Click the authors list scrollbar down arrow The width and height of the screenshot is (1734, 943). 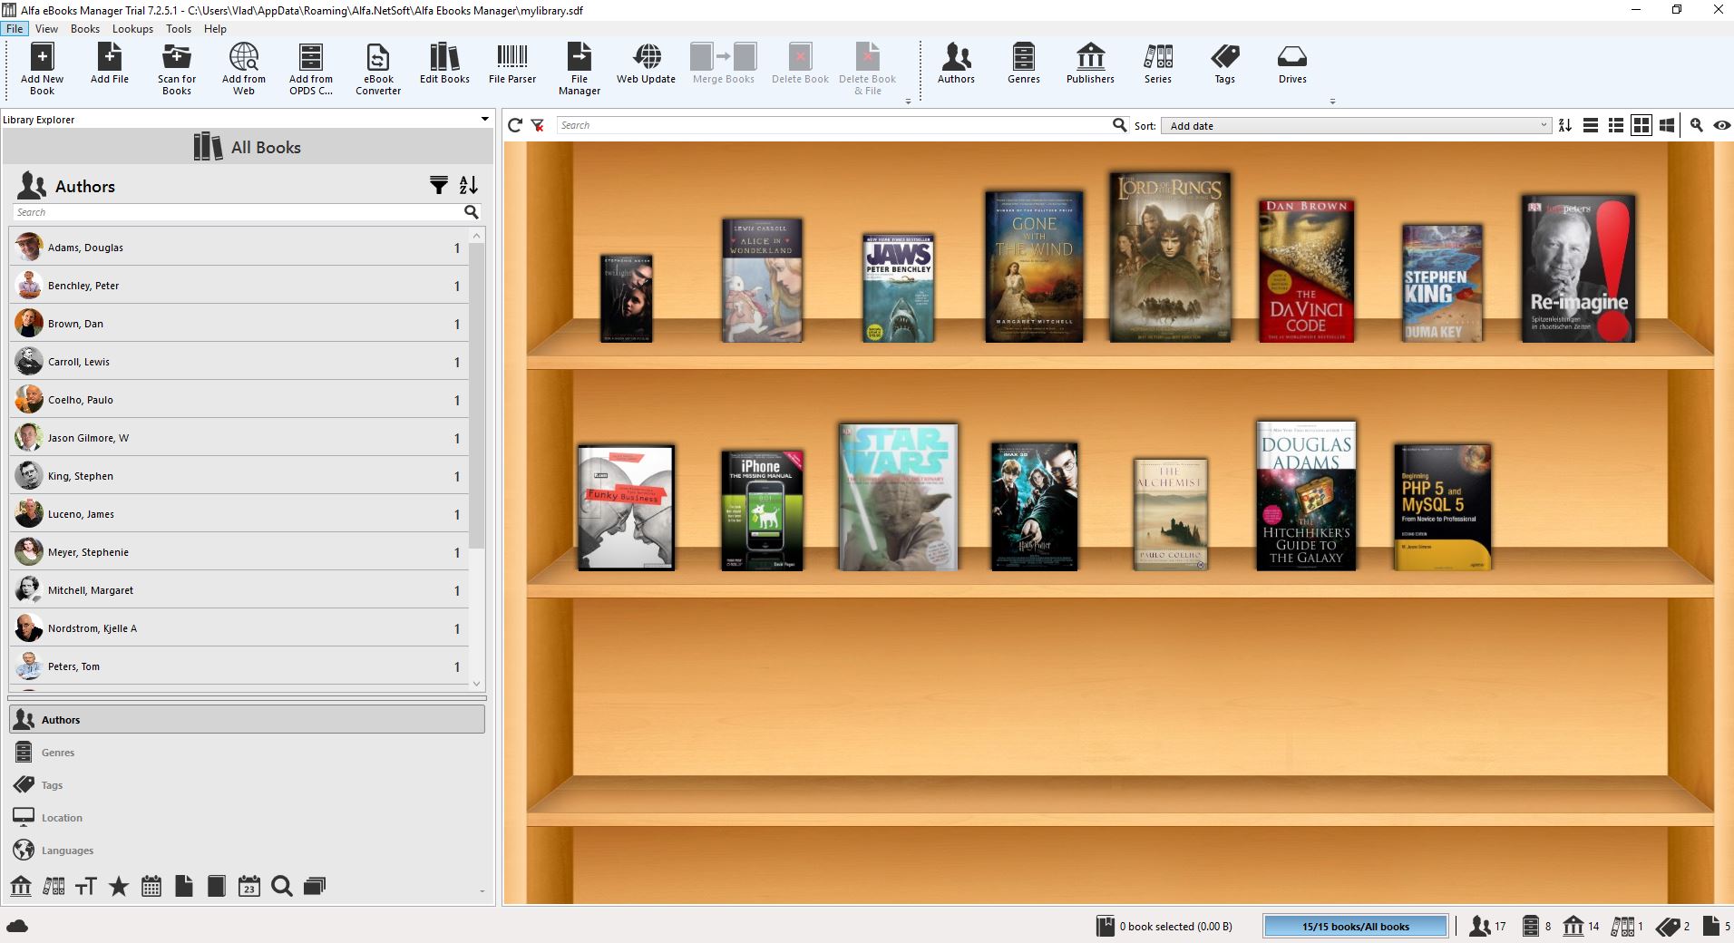click(477, 684)
